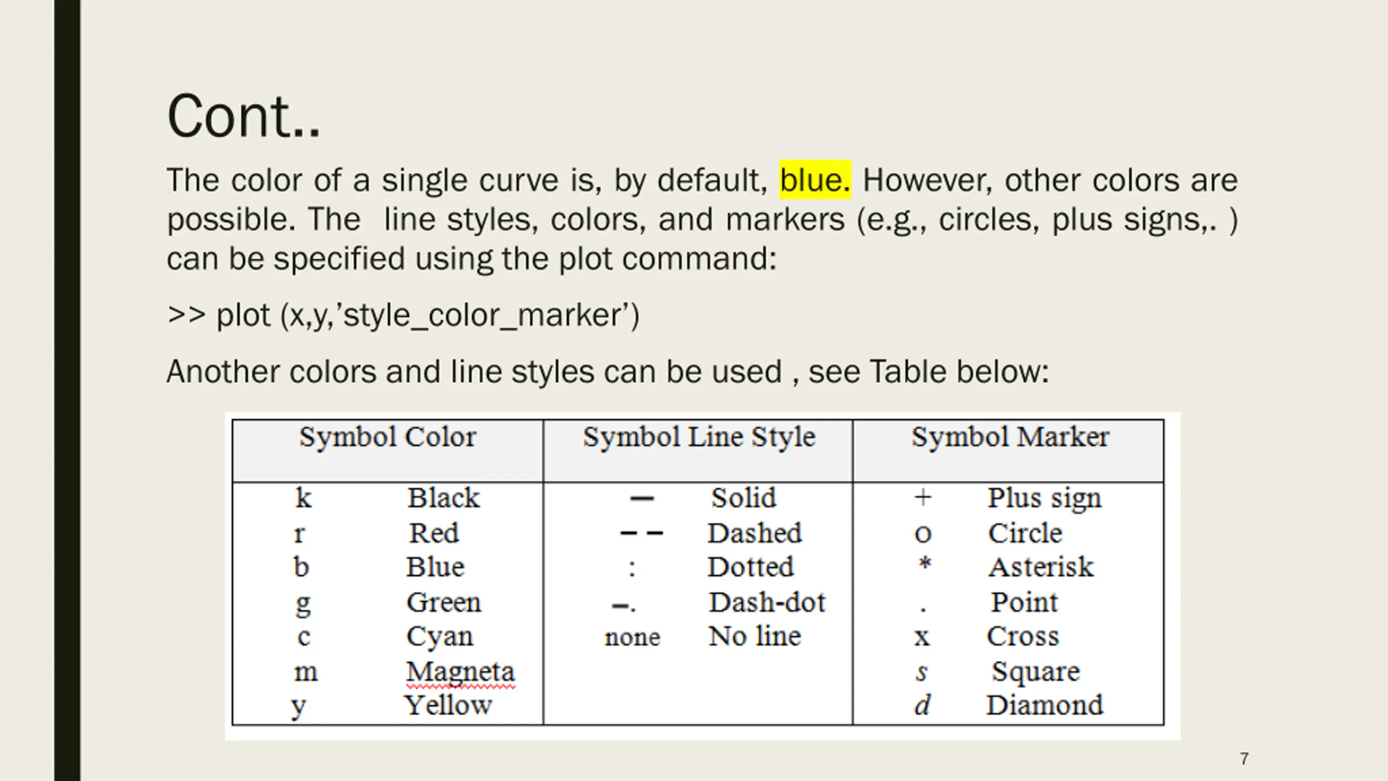Click the slide page number 7
The height and width of the screenshot is (781, 1388).
[1244, 759]
